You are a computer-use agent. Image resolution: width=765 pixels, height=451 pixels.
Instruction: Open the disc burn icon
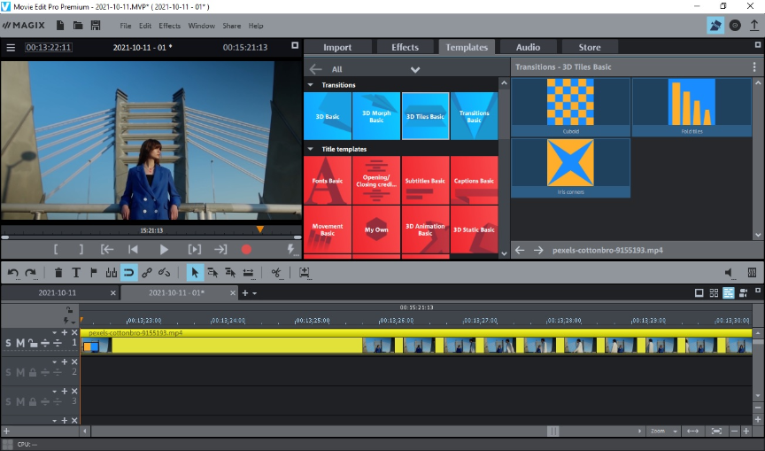click(x=735, y=26)
